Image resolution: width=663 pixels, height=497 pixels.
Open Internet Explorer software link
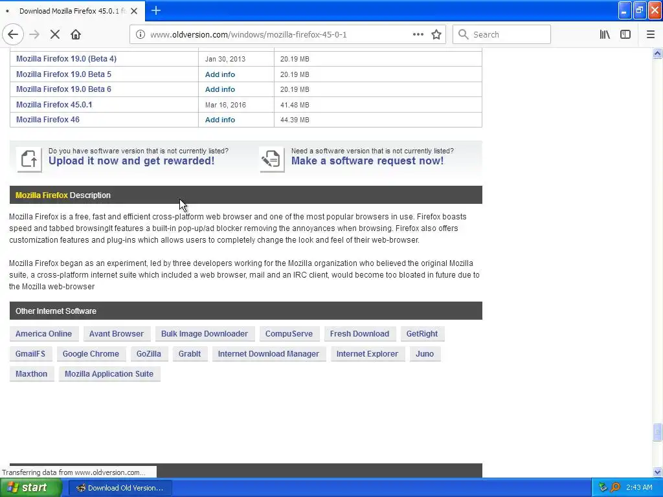coord(367,354)
